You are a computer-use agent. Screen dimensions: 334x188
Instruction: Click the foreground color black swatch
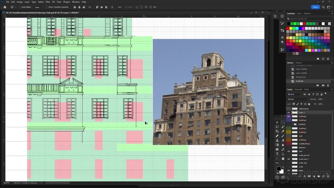[x=278, y=169]
